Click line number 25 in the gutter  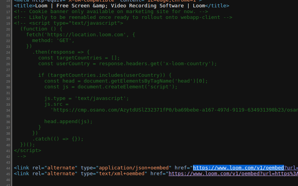8,58
